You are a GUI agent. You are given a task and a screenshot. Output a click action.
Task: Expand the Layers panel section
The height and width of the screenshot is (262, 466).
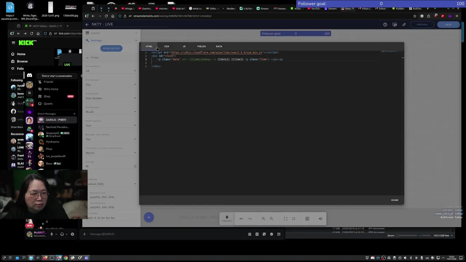pyautogui.click(x=111, y=33)
